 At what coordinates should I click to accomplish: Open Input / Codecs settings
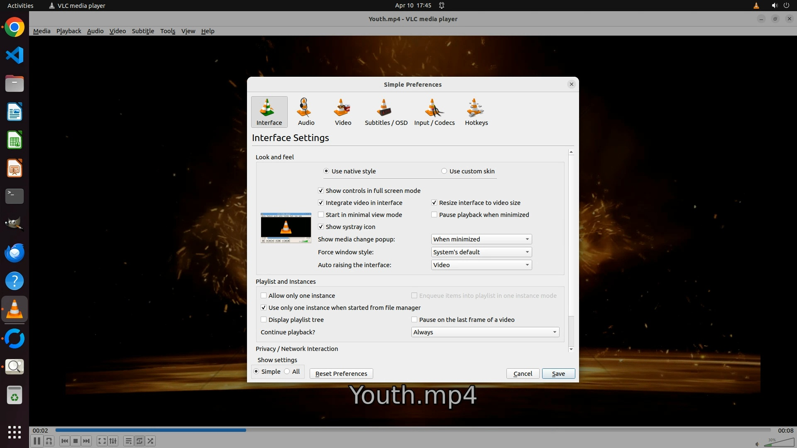(x=434, y=112)
